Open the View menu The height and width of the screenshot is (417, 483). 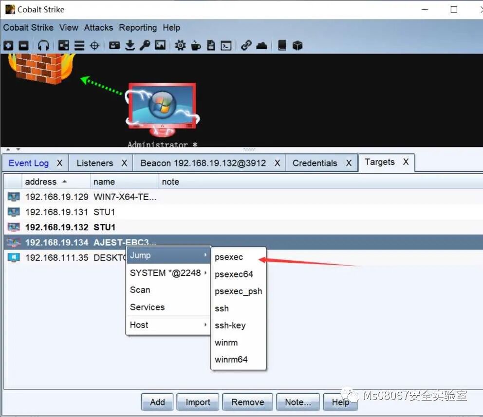point(69,28)
